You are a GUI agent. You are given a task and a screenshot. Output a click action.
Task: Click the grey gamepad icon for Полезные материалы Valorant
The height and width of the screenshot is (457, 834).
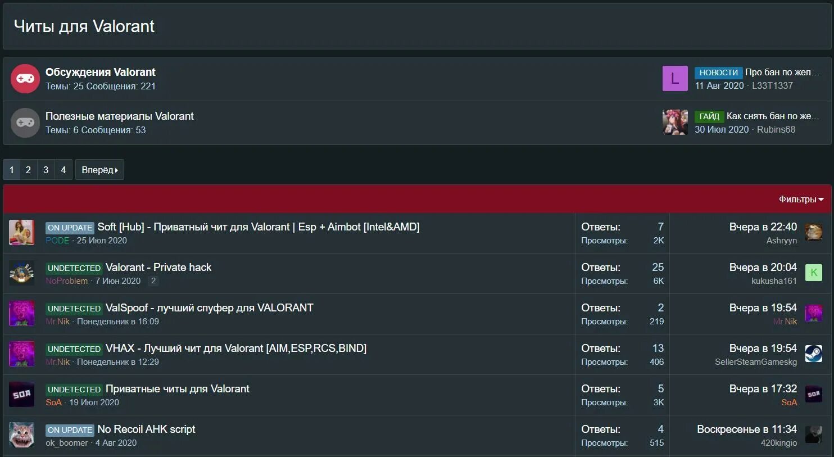point(25,123)
